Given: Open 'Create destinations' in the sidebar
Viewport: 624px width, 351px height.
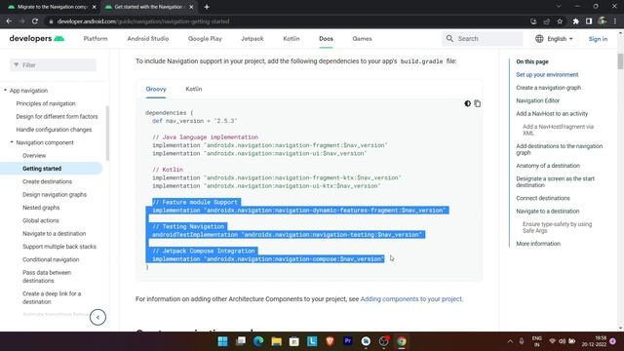Looking at the screenshot, I should [48, 181].
